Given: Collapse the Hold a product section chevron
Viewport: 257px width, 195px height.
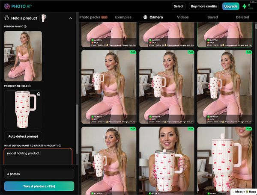Looking at the screenshot, I should pyautogui.click(x=71, y=18).
